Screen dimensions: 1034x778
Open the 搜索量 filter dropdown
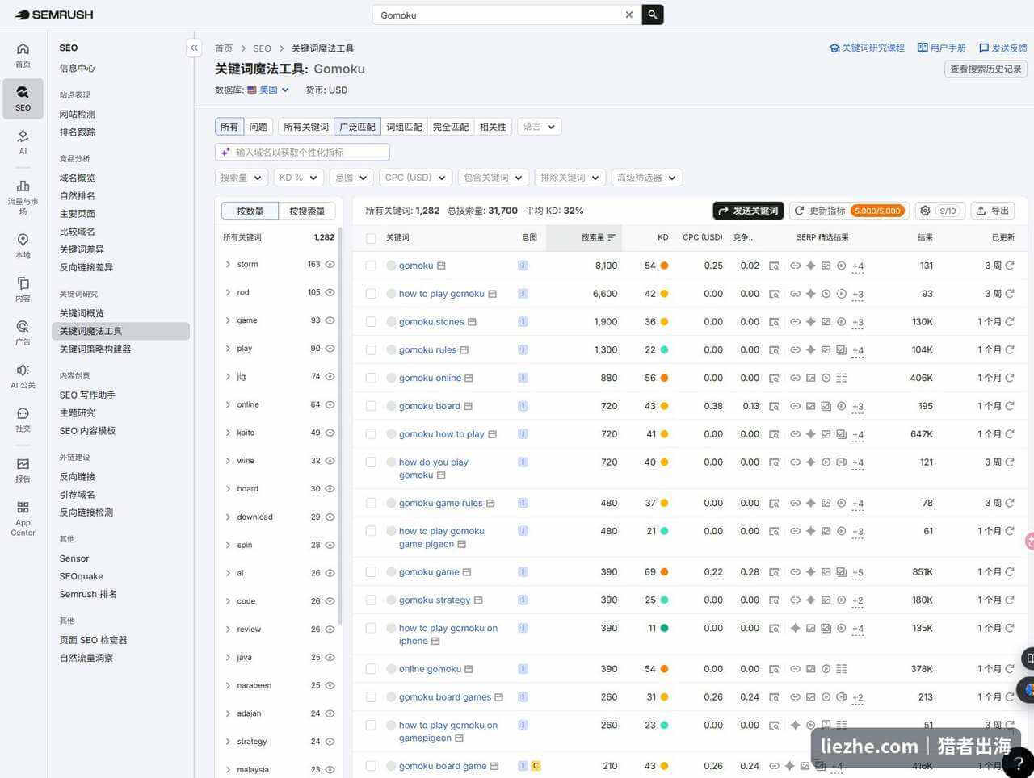pos(241,178)
